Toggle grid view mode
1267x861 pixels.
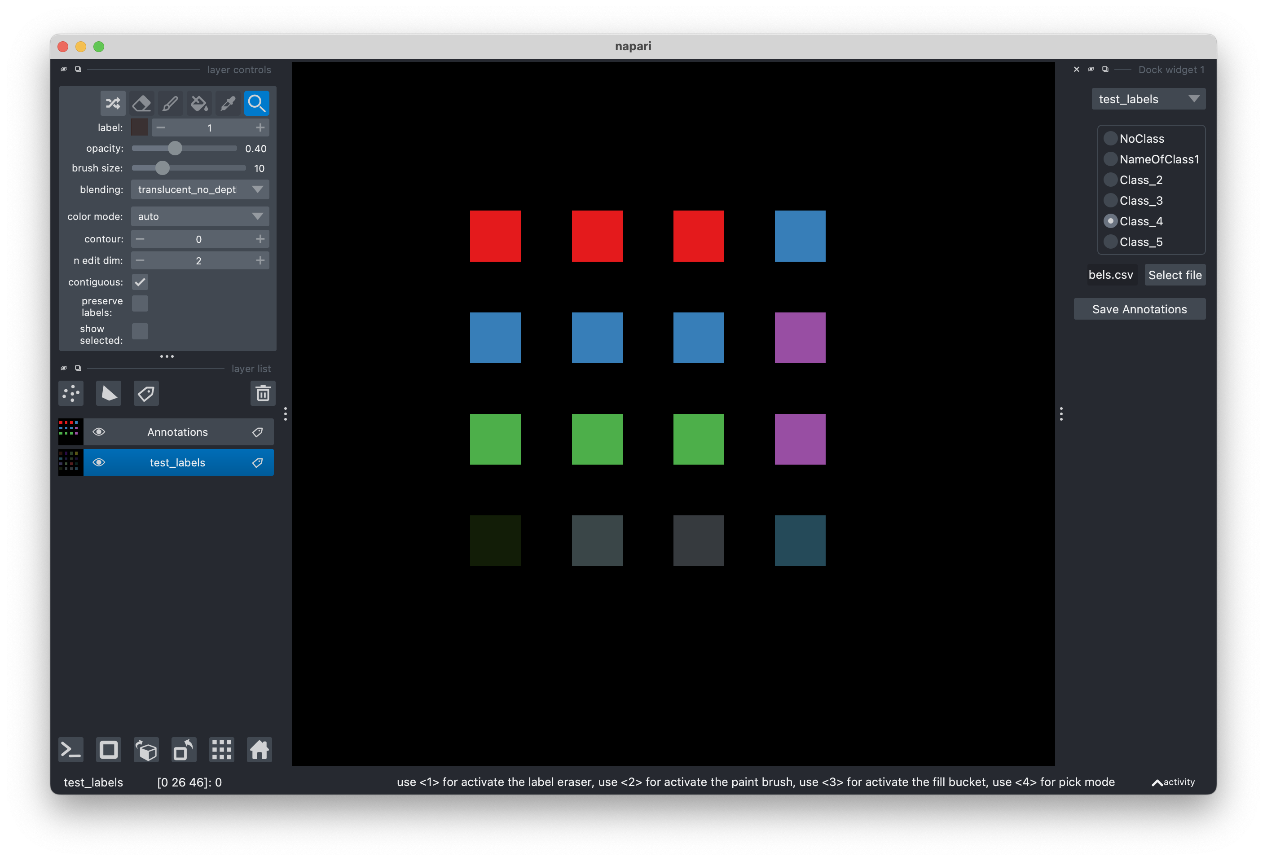click(x=221, y=749)
